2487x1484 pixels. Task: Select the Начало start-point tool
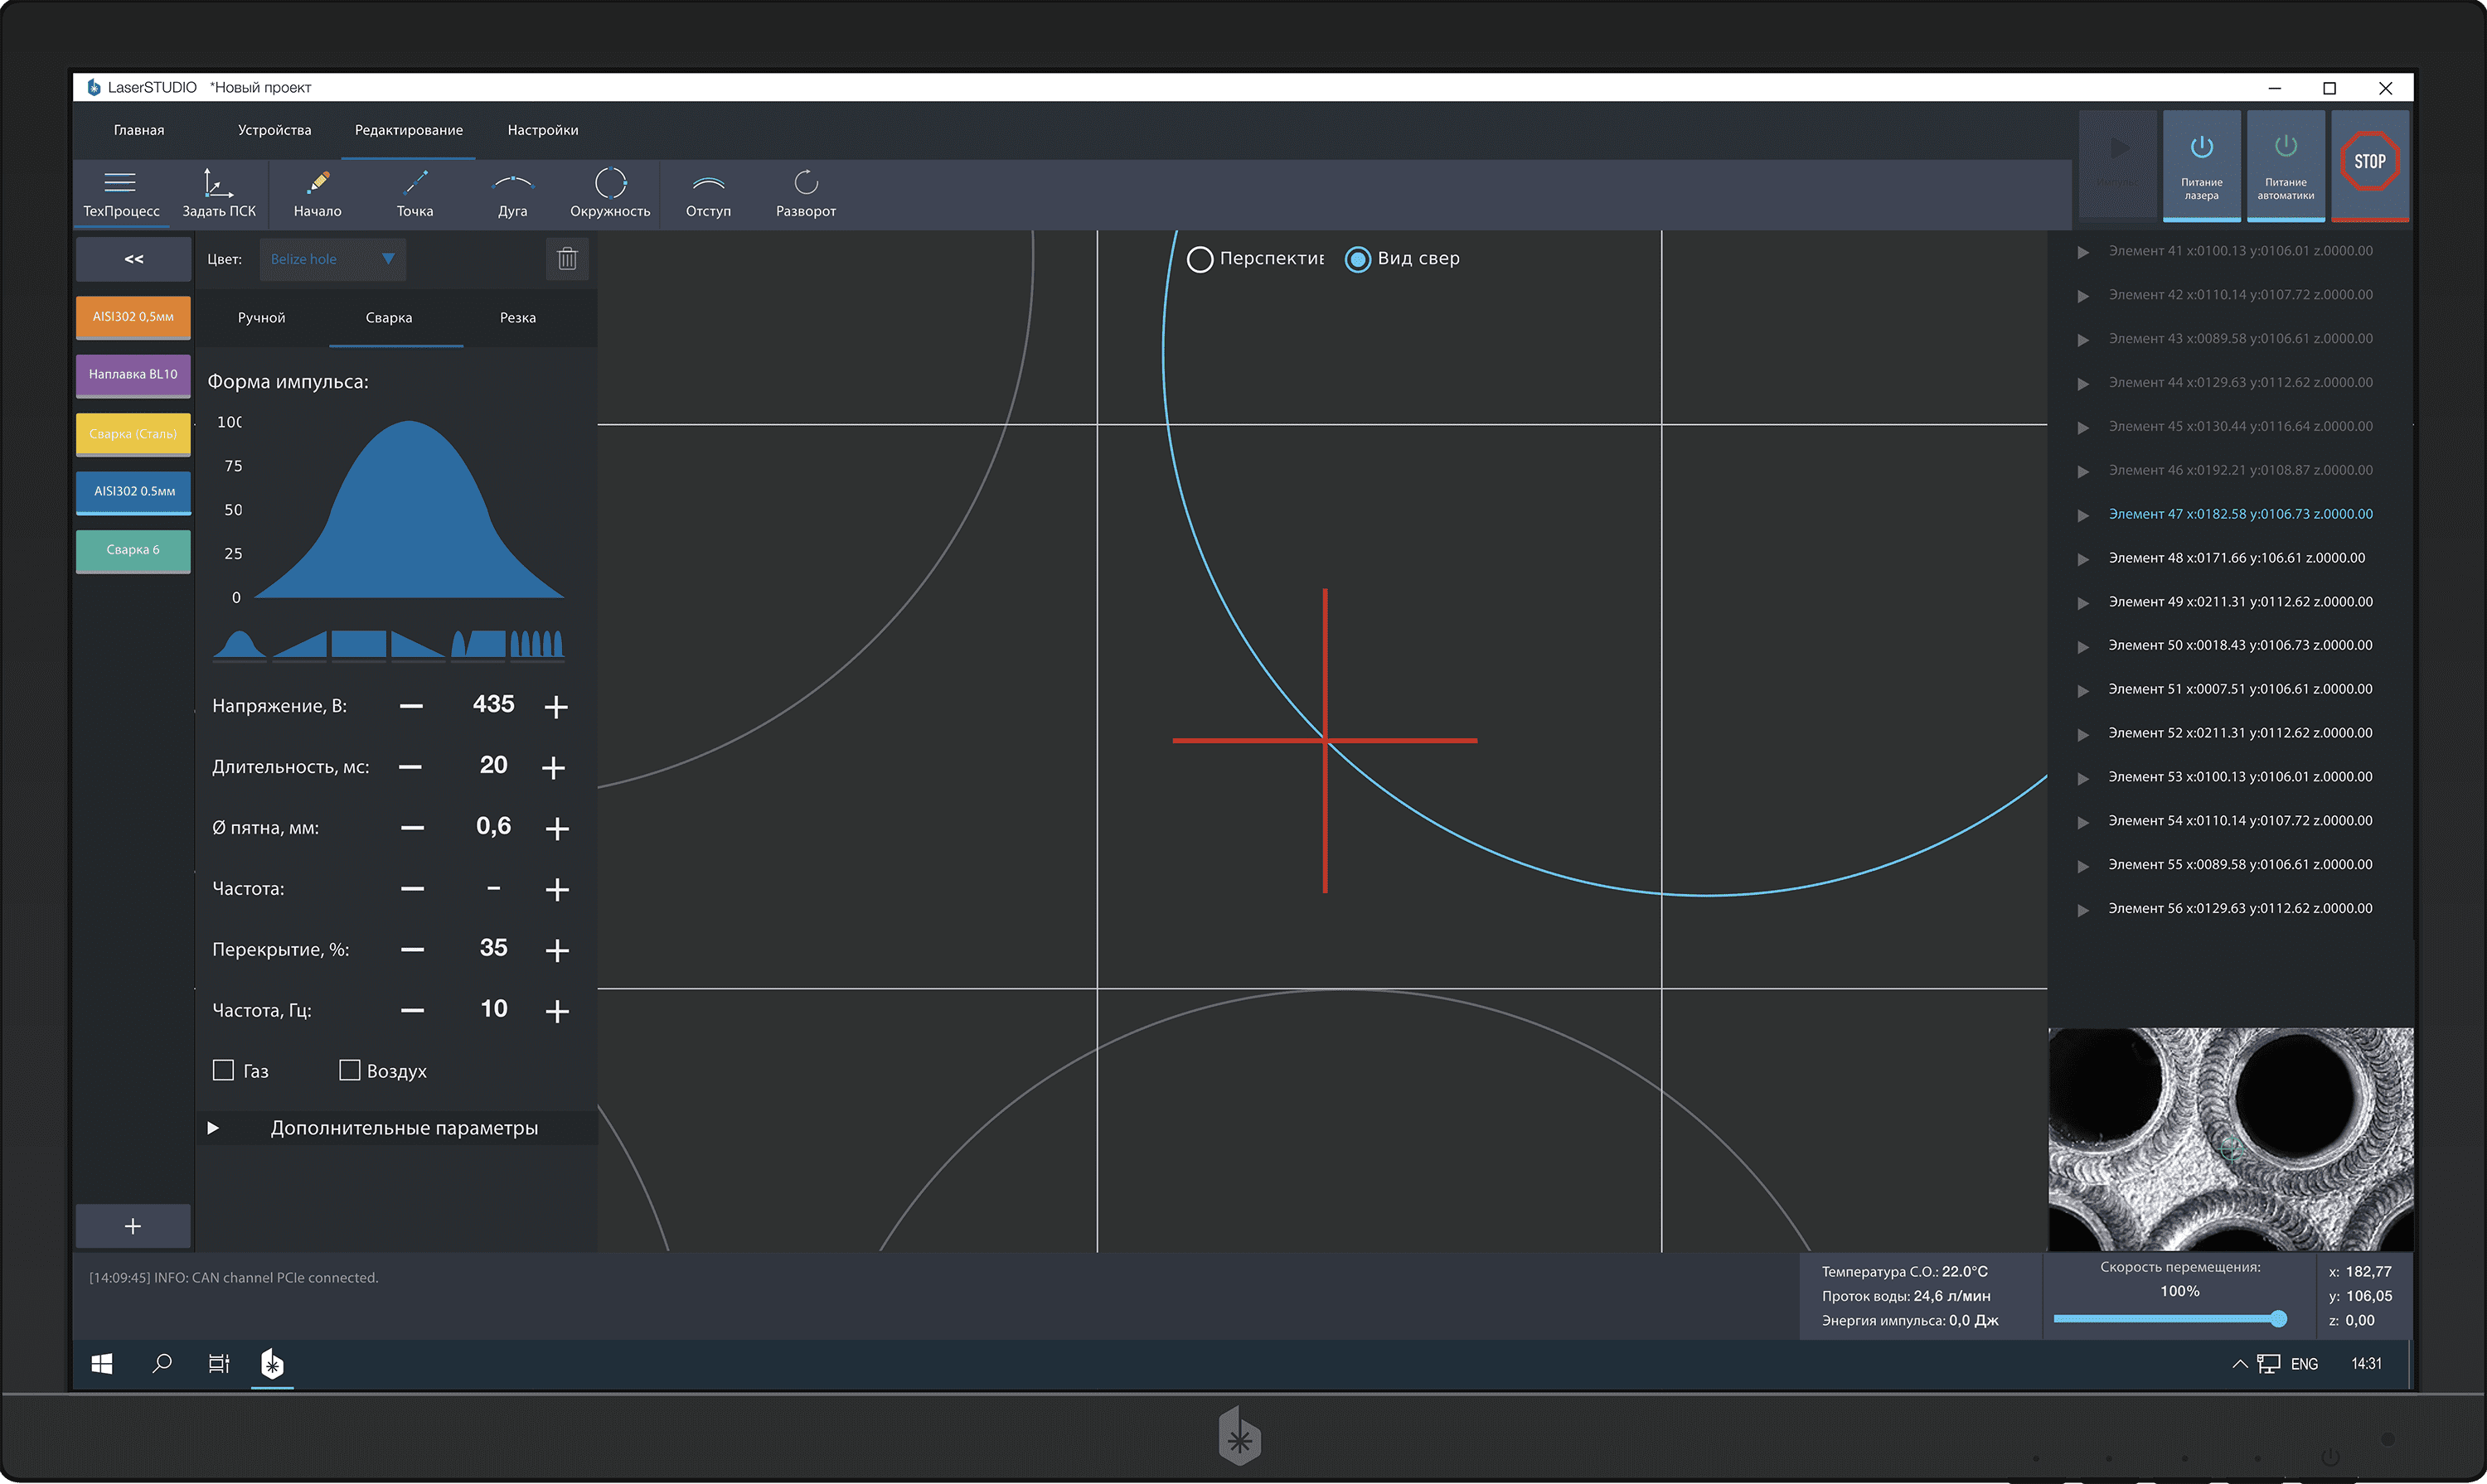click(318, 194)
